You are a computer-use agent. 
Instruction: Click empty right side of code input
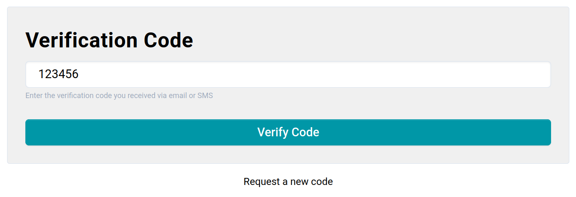click(457, 74)
